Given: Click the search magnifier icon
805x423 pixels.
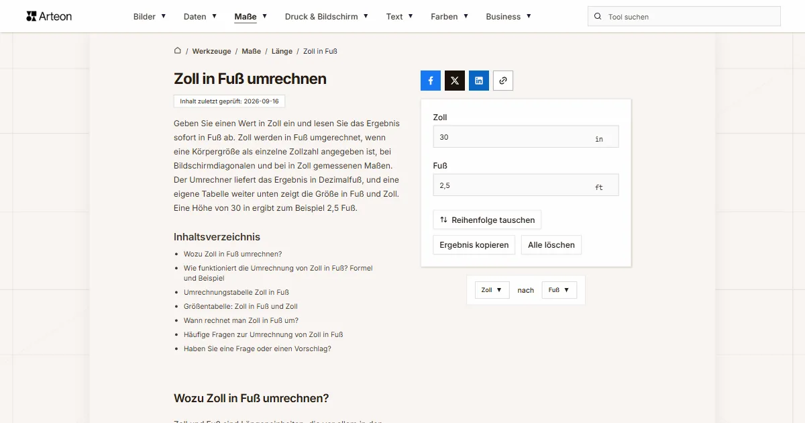Looking at the screenshot, I should click(598, 16).
